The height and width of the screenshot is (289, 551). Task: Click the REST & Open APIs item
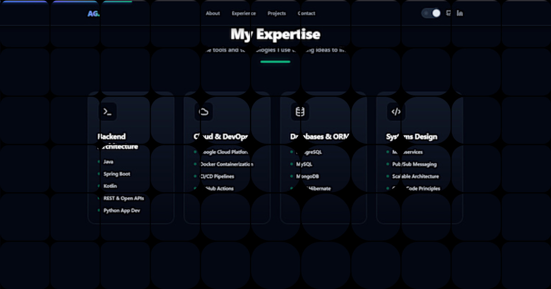click(x=124, y=199)
